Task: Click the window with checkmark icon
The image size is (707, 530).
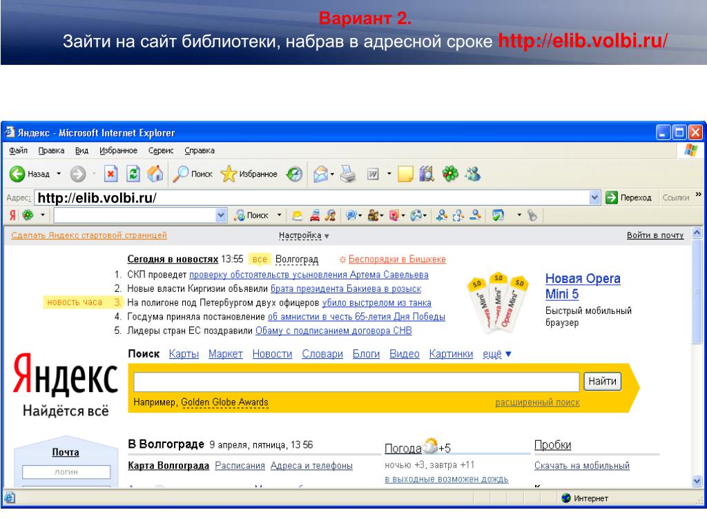Action: pyautogui.click(x=498, y=216)
